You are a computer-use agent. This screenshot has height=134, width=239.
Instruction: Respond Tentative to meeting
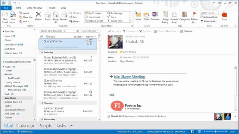pyautogui.click(x=130, y=31)
